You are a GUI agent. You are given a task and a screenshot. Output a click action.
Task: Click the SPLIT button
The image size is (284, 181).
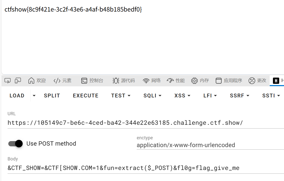(52, 96)
